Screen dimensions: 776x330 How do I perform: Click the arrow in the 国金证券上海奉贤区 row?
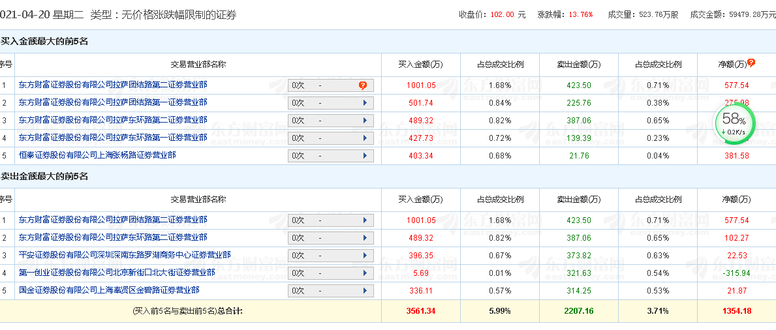[x=364, y=290]
